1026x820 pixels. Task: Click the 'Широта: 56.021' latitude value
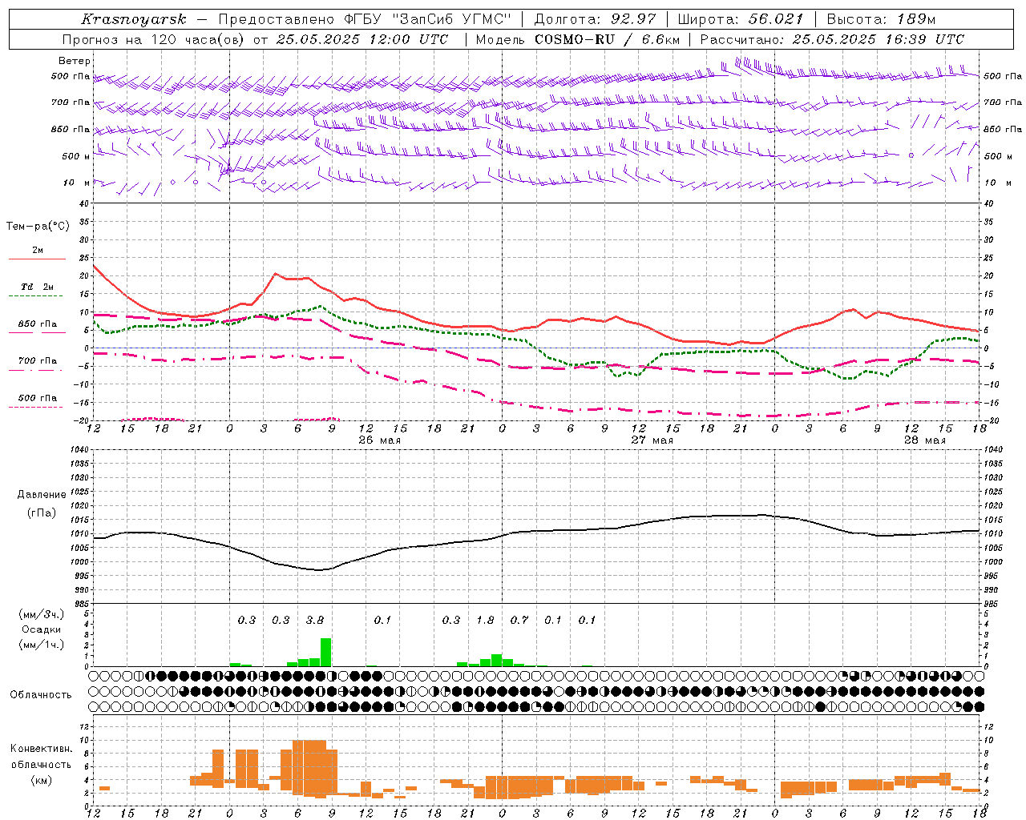click(741, 19)
